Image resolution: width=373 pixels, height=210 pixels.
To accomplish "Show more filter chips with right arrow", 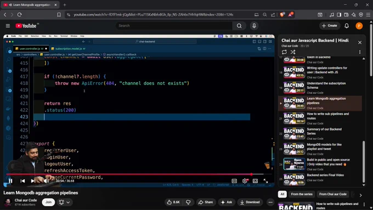I will [x=360, y=195].
